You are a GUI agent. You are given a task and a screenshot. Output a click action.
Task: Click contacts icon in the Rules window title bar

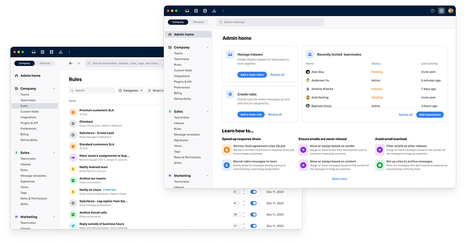click(x=52, y=52)
